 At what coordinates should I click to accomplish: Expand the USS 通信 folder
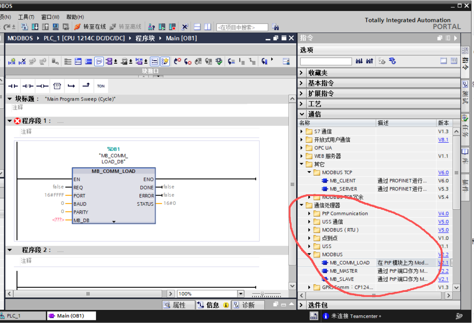(x=309, y=222)
